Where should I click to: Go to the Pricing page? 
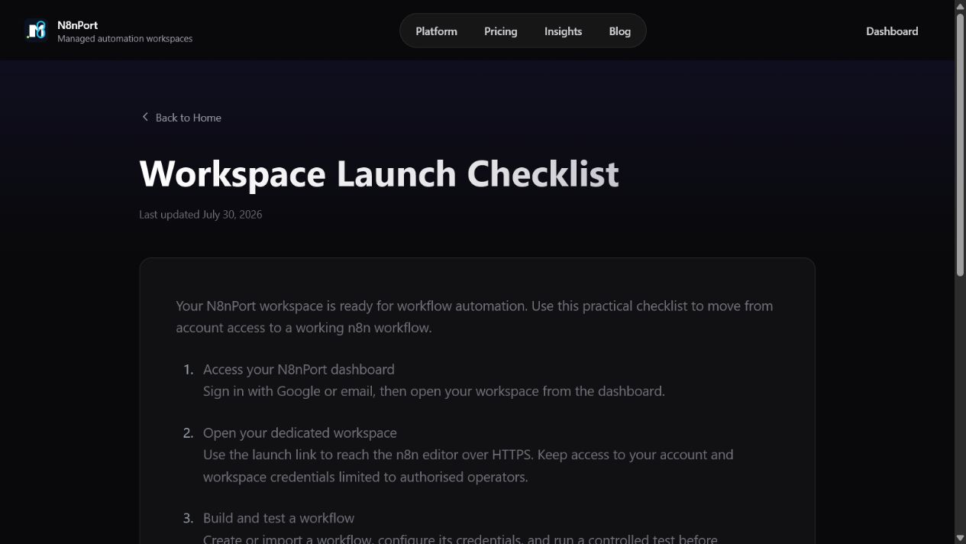tap(500, 31)
